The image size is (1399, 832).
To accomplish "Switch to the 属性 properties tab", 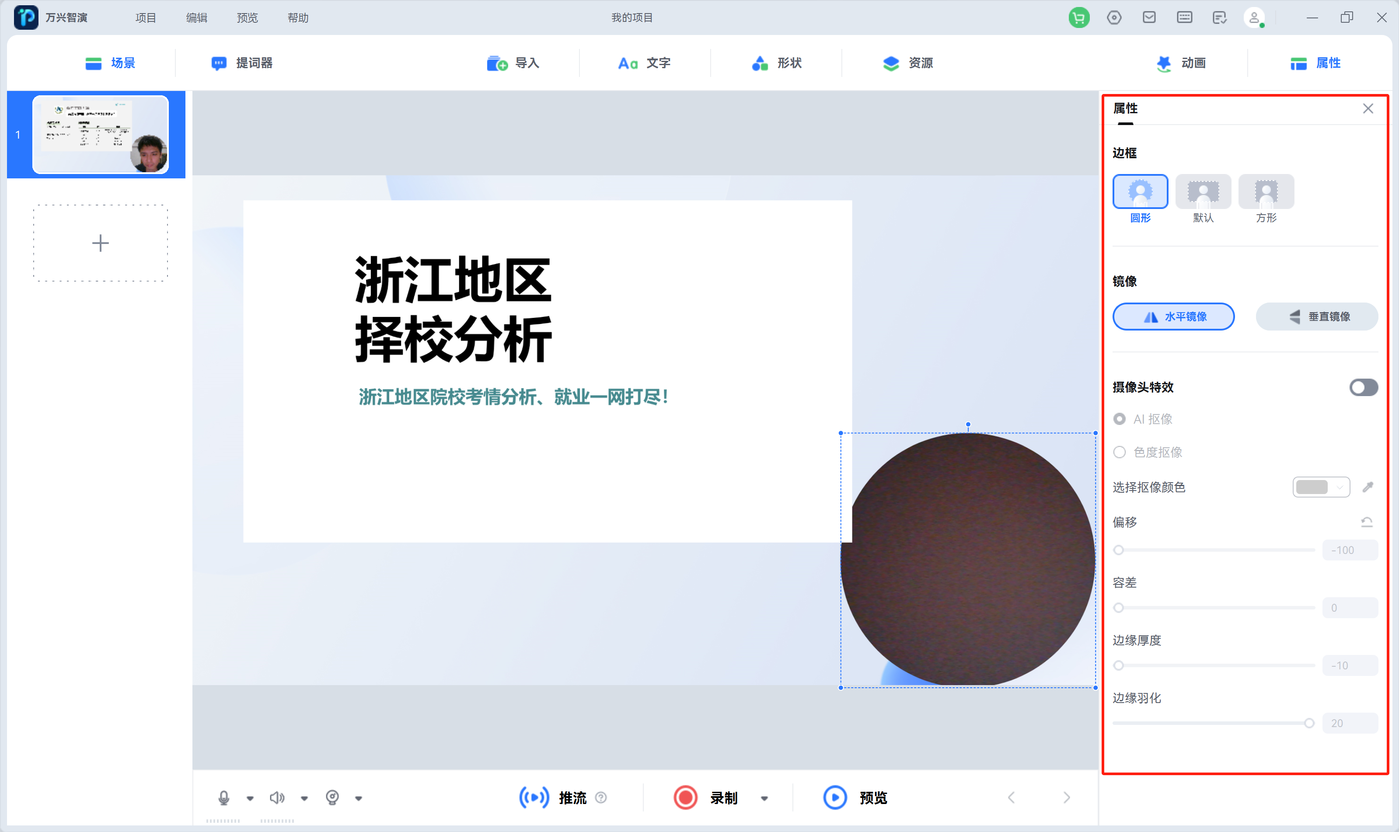I will (1316, 63).
